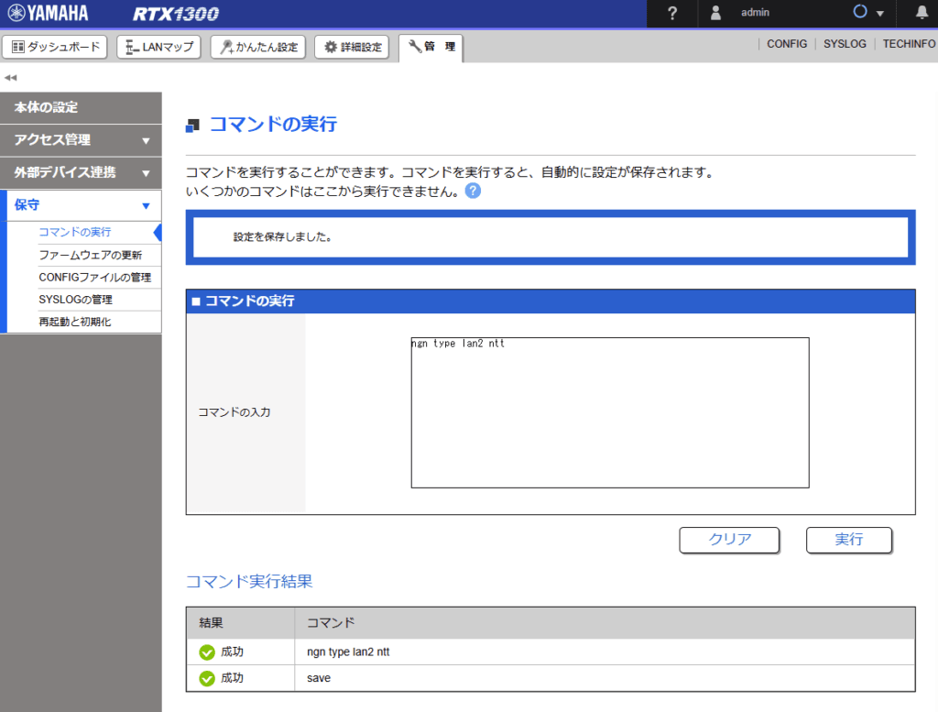
Task: Collapse the 保守 section
Action: (x=81, y=205)
